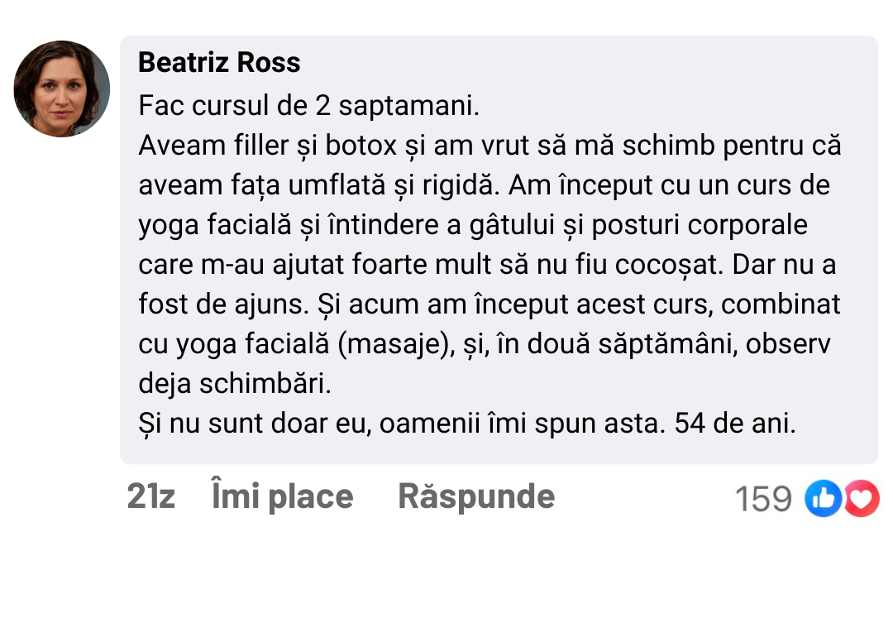Open Beatriz Ross's profile picture
The image size is (893, 618).
pos(62,89)
